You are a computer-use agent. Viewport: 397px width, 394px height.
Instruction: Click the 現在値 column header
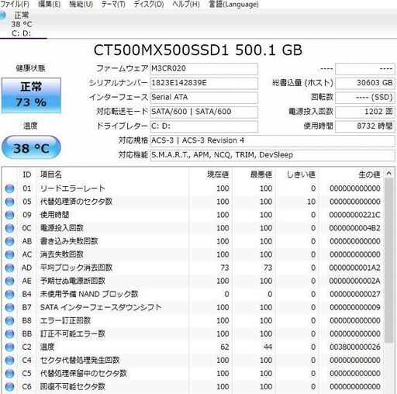210,175
